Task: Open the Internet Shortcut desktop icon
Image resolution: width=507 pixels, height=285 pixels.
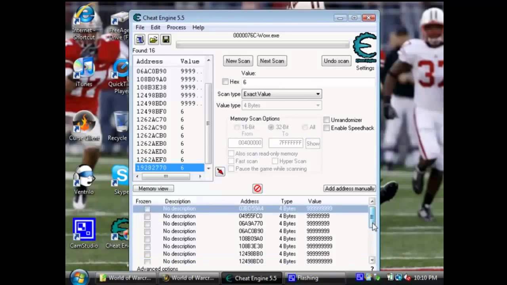Action: pos(84,23)
